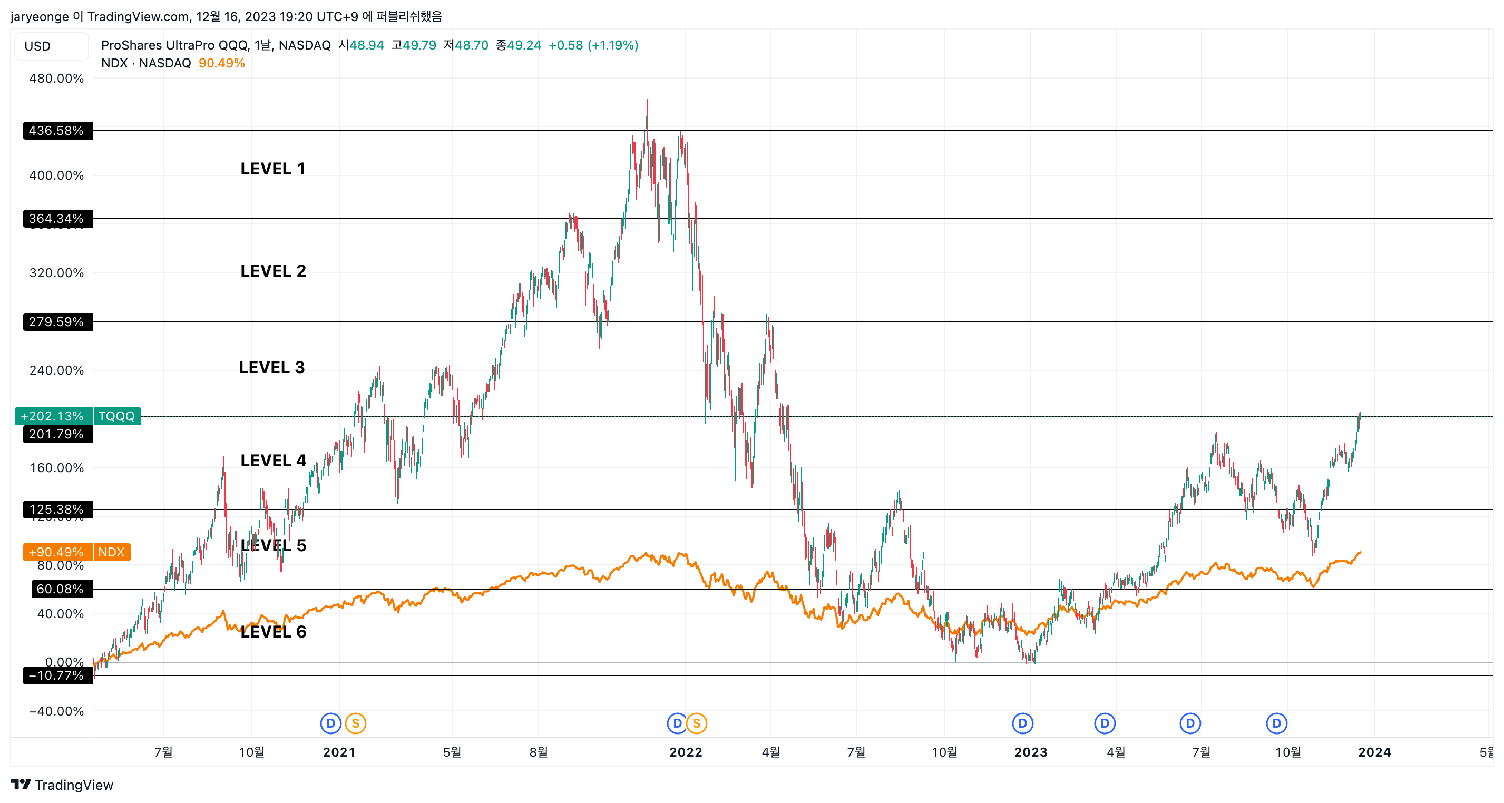Click the +202.13% TQQQ value label

tap(53, 416)
